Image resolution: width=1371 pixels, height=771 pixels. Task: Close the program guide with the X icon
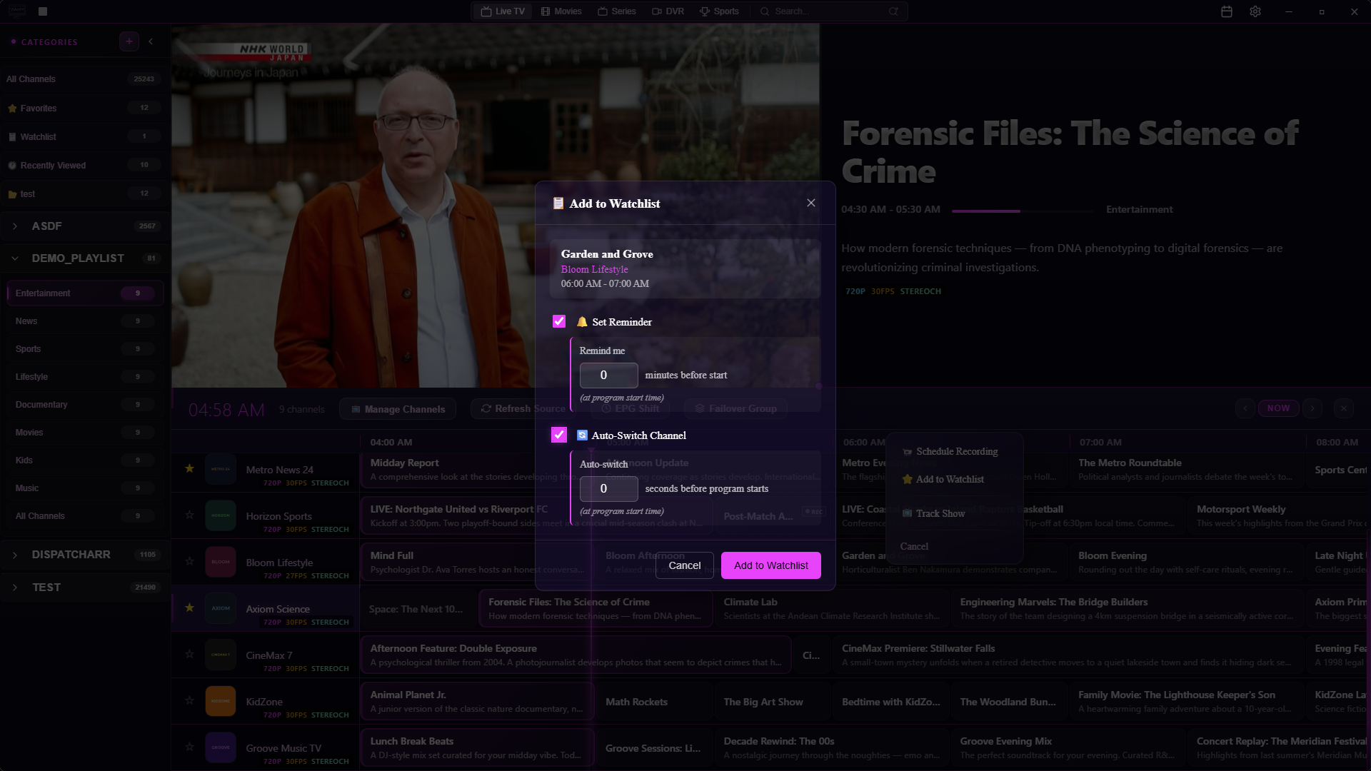(1344, 408)
